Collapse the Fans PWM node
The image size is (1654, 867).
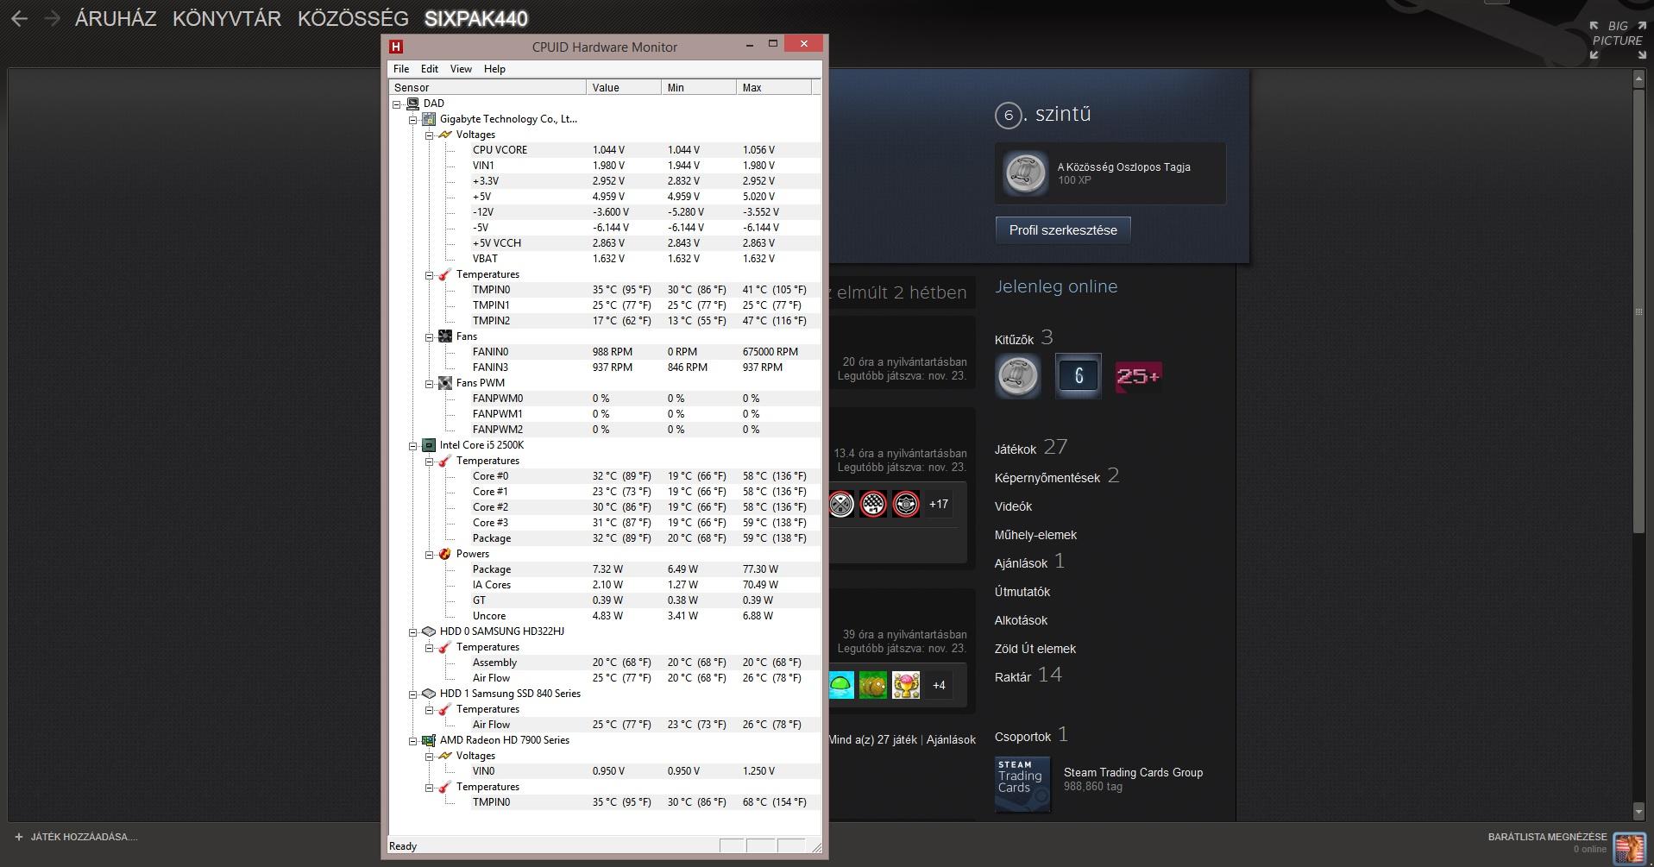[430, 383]
